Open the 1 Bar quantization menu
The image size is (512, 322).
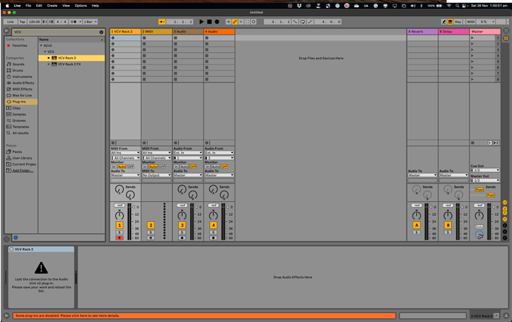click(91, 22)
